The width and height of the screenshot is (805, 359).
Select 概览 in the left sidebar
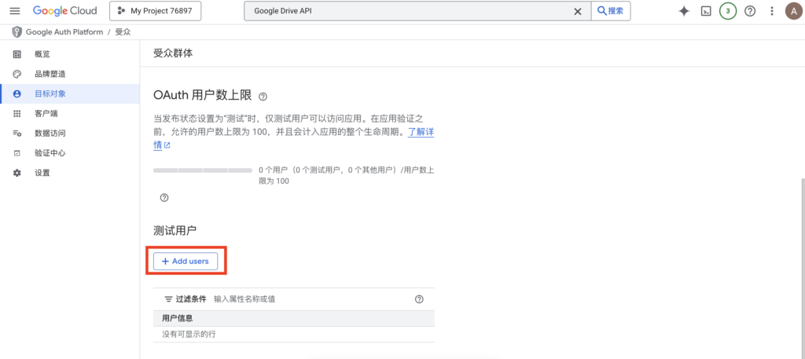(42, 54)
